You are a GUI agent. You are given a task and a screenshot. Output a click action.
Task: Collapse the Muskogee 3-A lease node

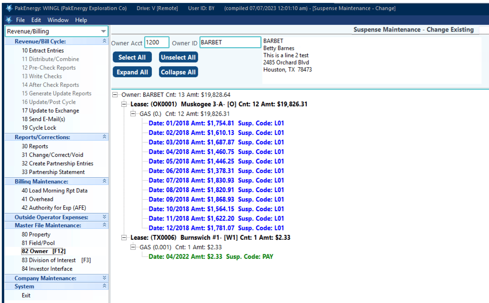tap(124, 104)
